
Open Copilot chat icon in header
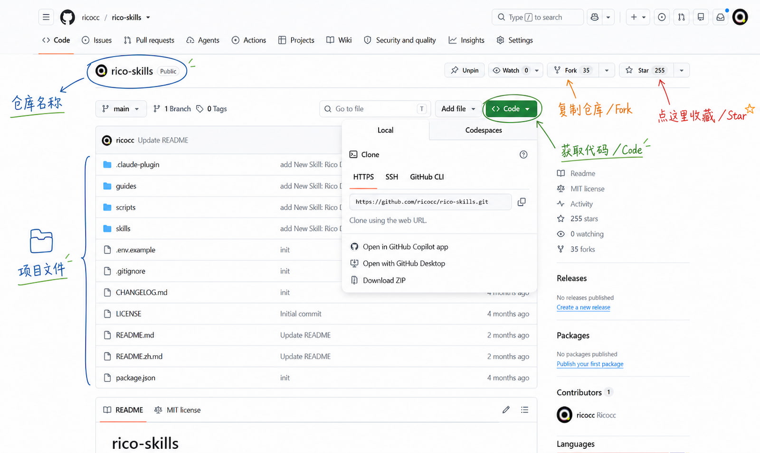coord(594,17)
